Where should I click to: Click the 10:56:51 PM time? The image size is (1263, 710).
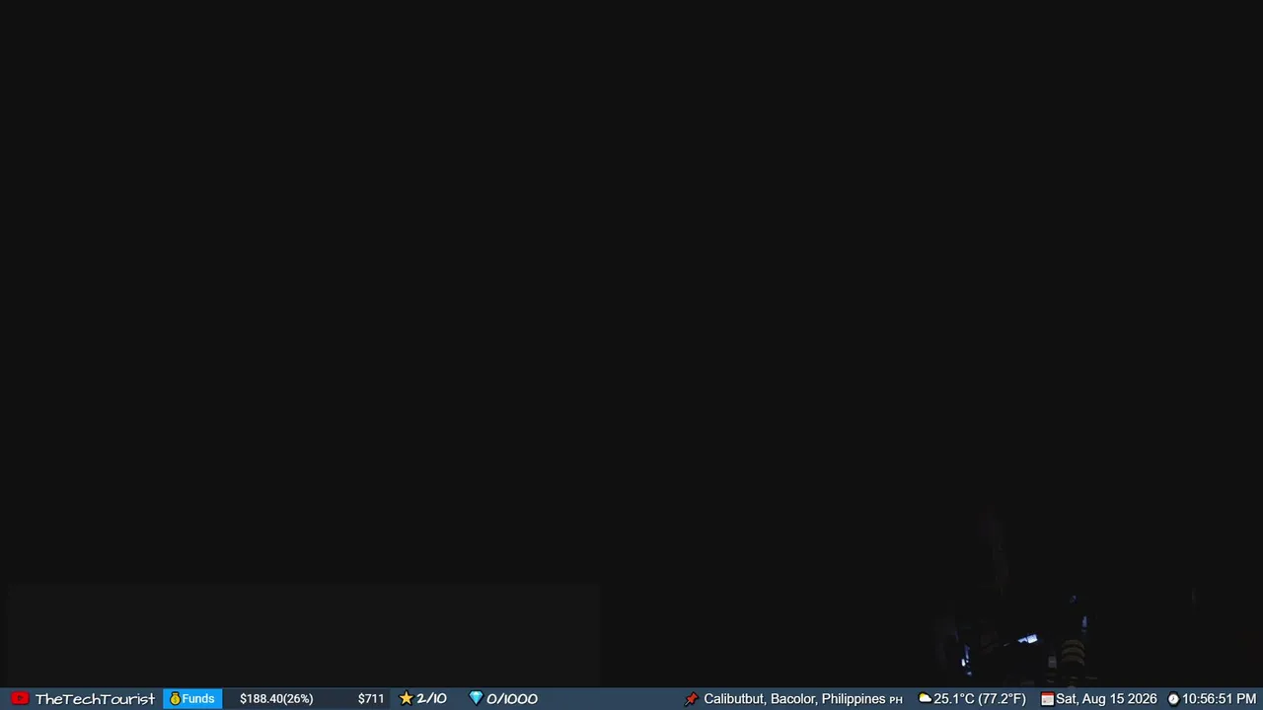pos(1220,699)
